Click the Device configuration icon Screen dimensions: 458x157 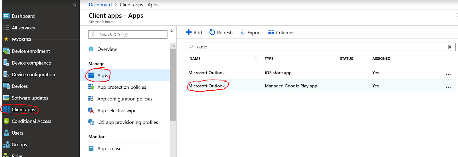pyautogui.click(x=6, y=75)
